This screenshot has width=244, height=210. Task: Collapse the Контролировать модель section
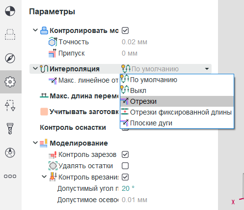click(35, 30)
